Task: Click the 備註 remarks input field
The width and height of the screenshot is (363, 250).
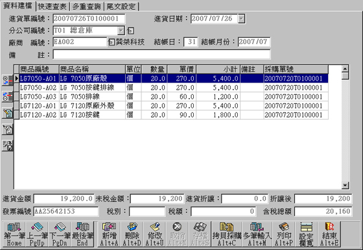Action: [161, 55]
